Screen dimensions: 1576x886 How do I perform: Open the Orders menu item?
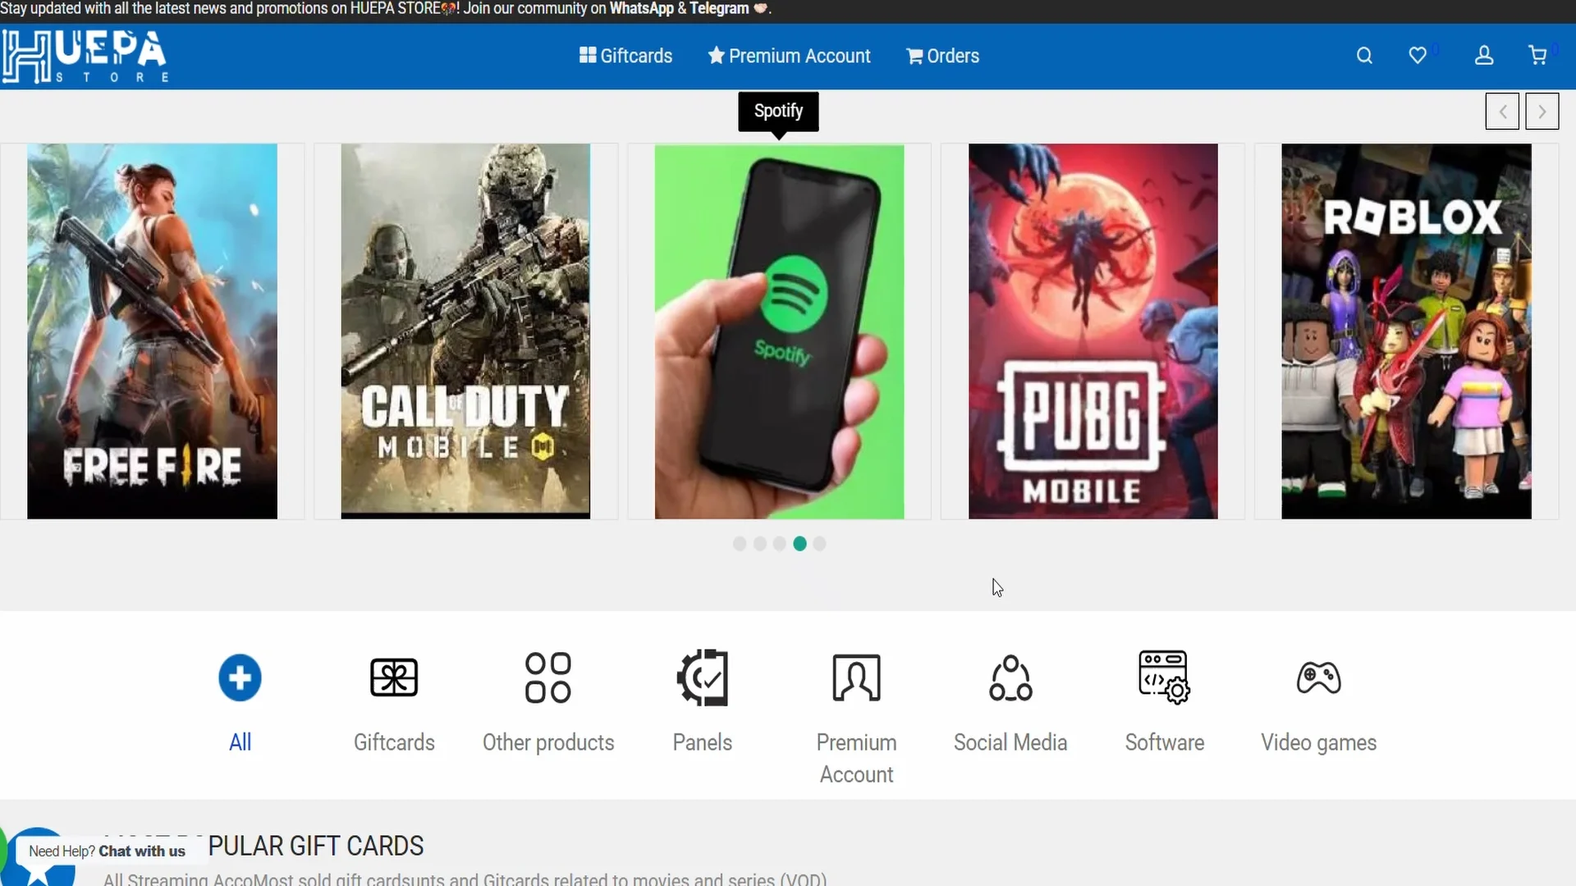941,56
